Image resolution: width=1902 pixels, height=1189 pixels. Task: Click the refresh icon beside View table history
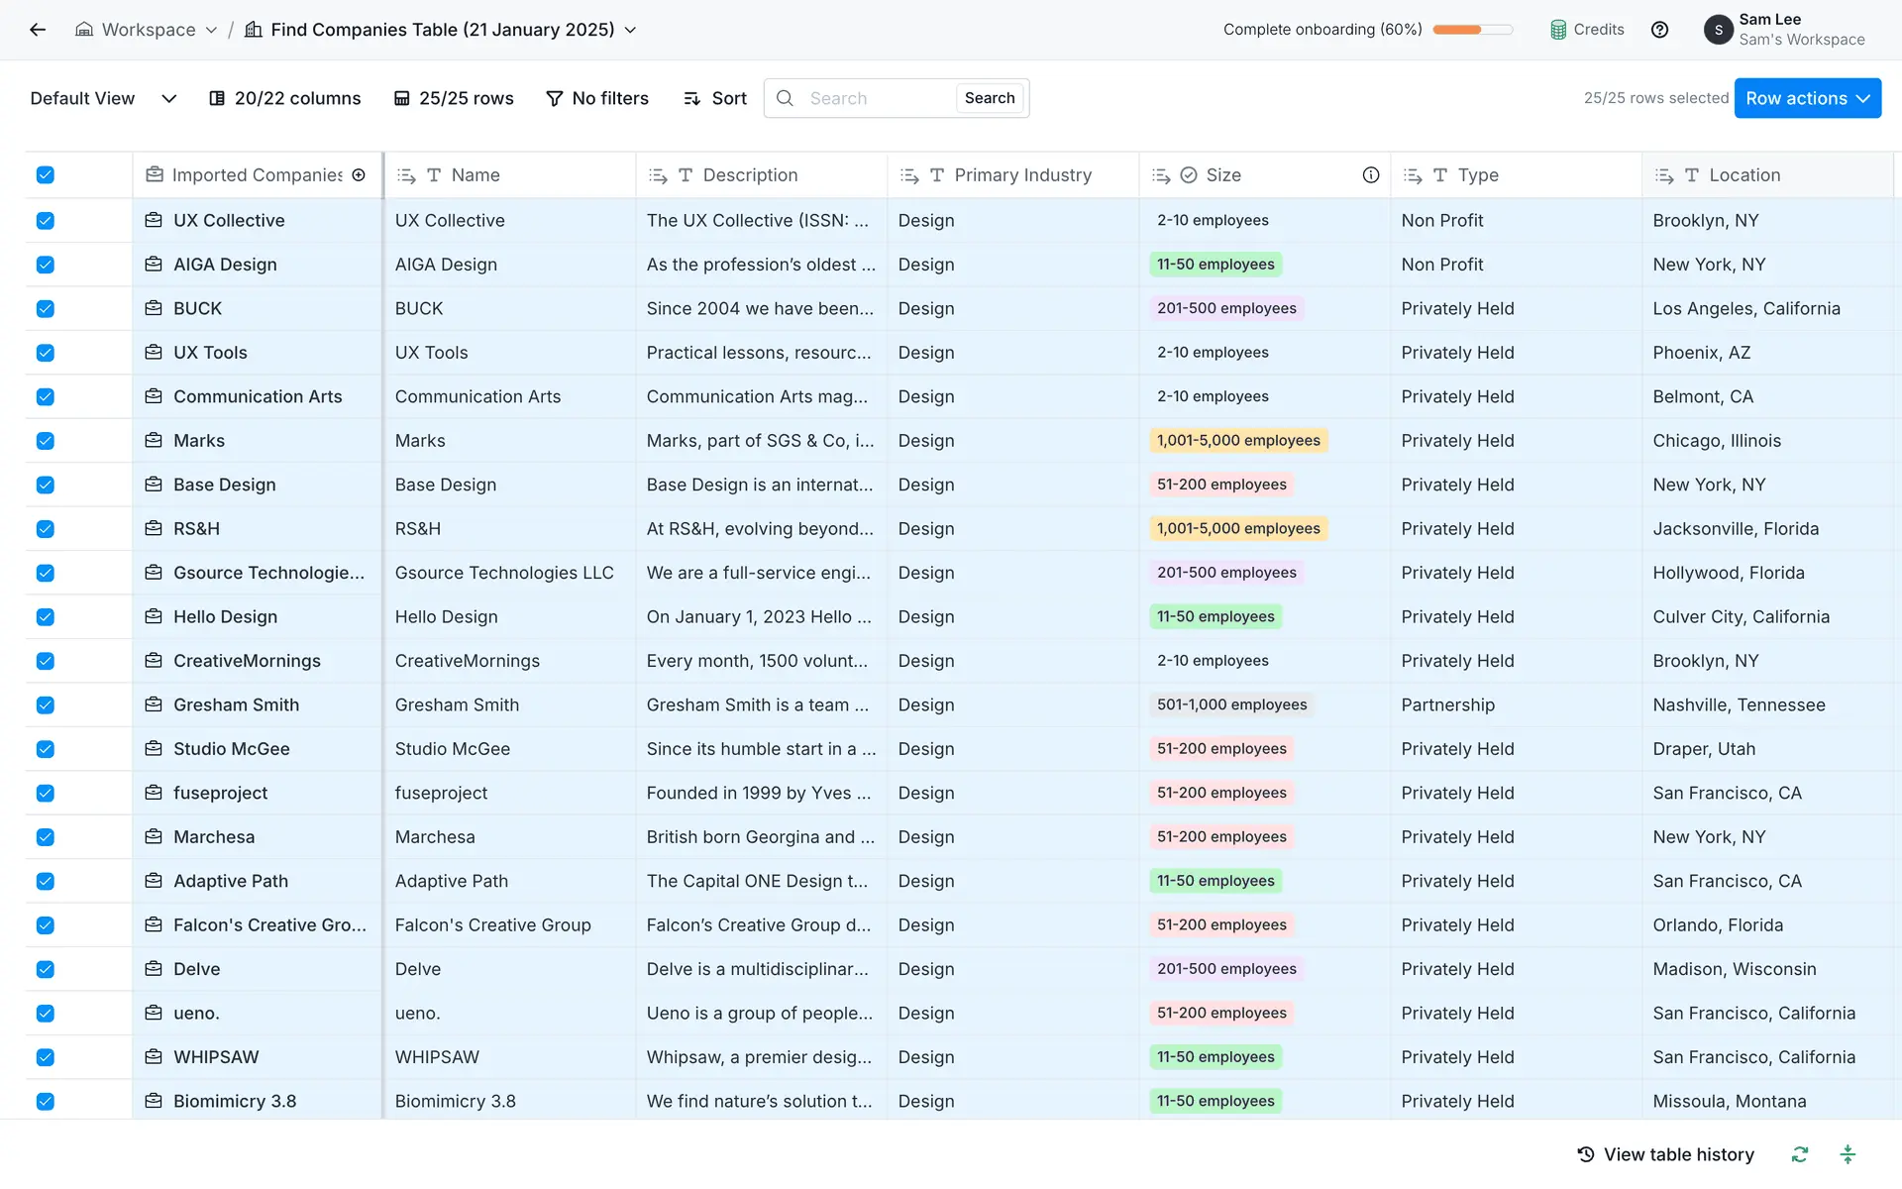point(1800,1154)
